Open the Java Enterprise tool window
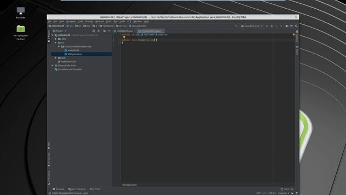 coord(77,189)
